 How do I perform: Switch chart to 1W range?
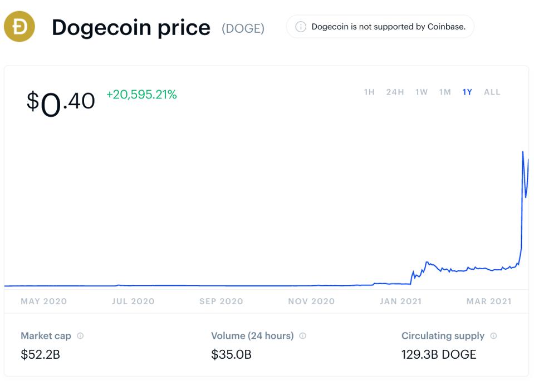coord(422,92)
